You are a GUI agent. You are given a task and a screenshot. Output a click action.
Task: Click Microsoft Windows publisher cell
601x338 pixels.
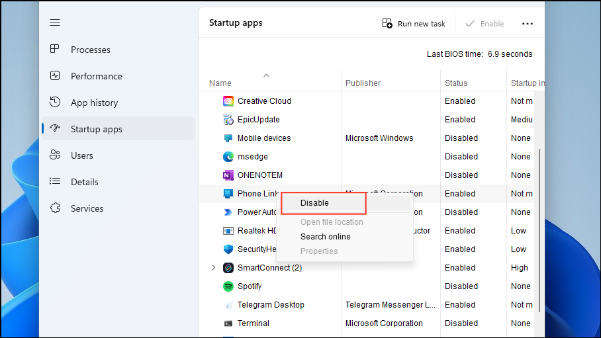pyautogui.click(x=379, y=138)
